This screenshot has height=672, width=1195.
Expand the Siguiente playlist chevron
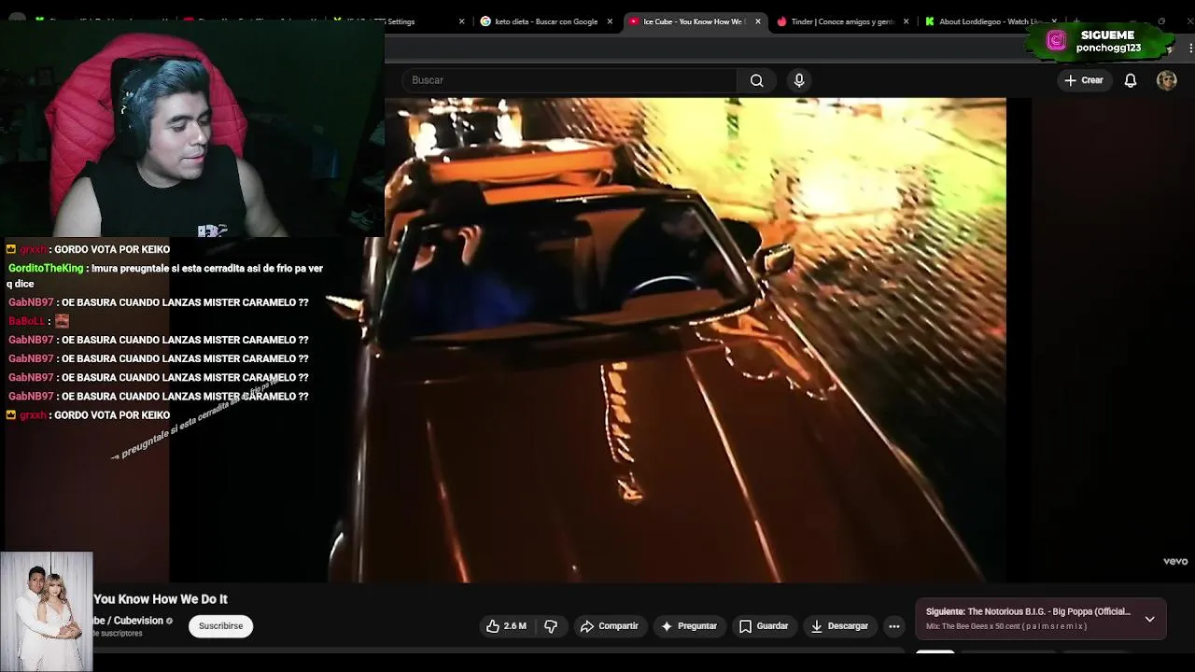point(1149,619)
